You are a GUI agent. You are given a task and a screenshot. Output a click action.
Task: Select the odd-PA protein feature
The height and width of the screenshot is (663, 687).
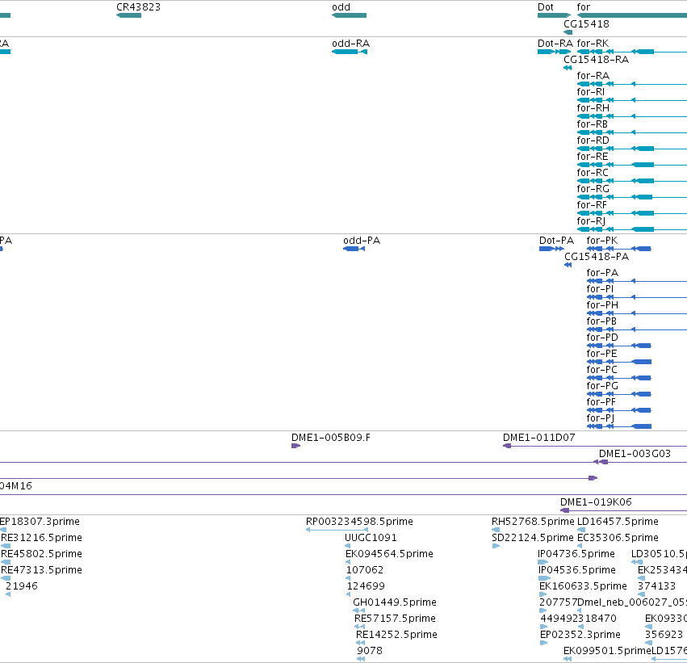tap(354, 249)
